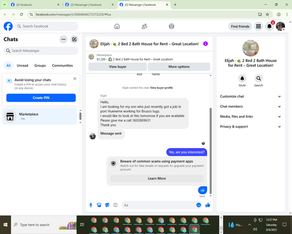Expand Chat members section
The image size is (292, 234).
click(251, 106)
